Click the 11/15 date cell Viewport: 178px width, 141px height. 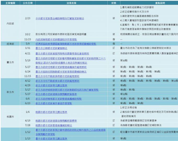click(28, 76)
